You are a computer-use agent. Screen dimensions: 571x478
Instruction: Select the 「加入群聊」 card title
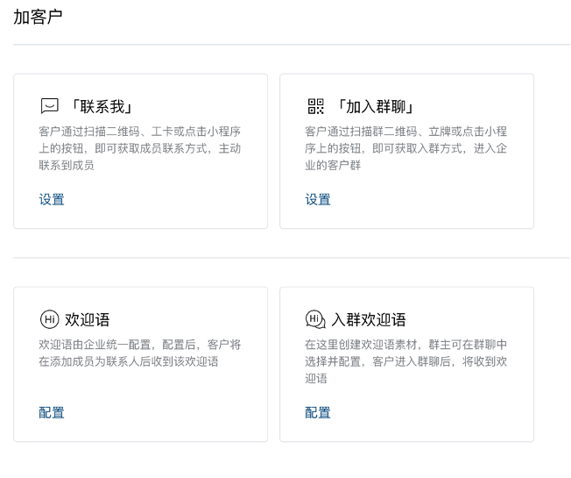click(x=376, y=106)
